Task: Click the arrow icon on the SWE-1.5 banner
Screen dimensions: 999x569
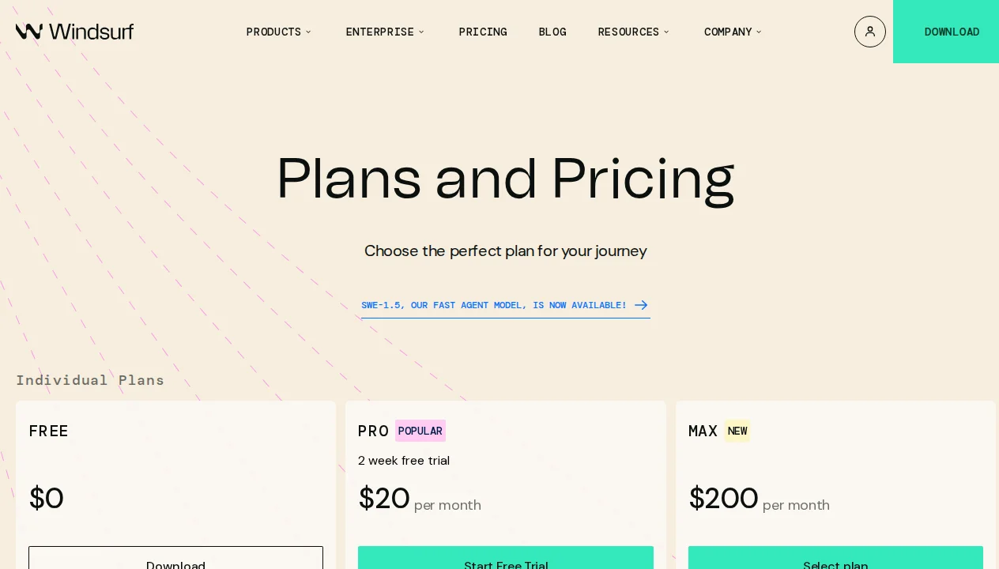Action: point(641,305)
